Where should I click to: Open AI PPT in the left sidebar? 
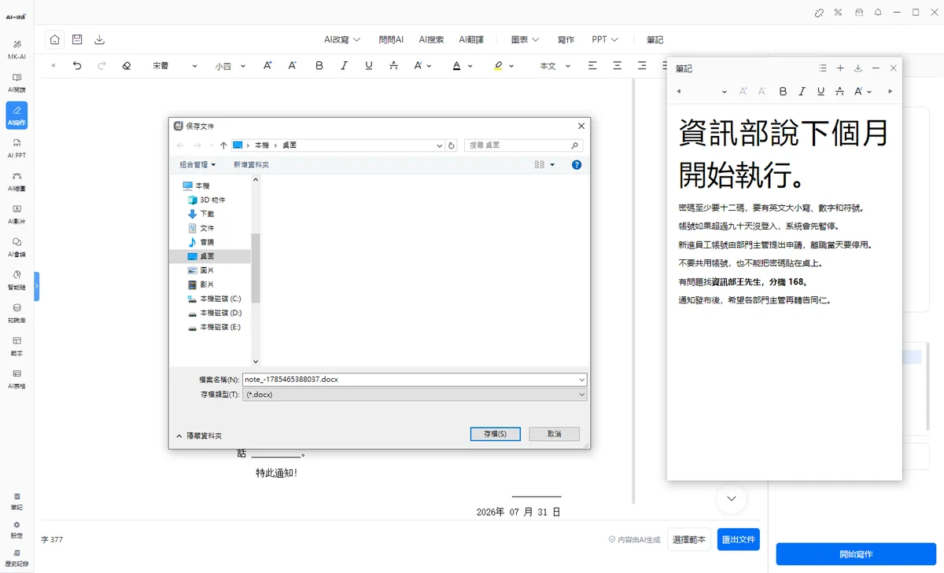click(17, 149)
